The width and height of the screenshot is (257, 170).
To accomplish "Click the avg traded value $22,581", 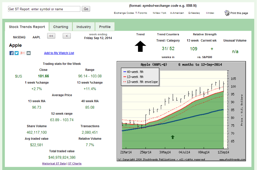I will click(x=37, y=145).
